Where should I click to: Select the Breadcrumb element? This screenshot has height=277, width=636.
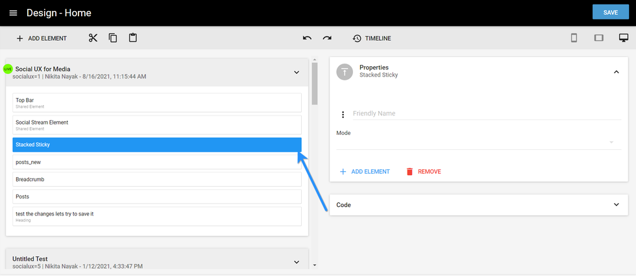[157, 179]
